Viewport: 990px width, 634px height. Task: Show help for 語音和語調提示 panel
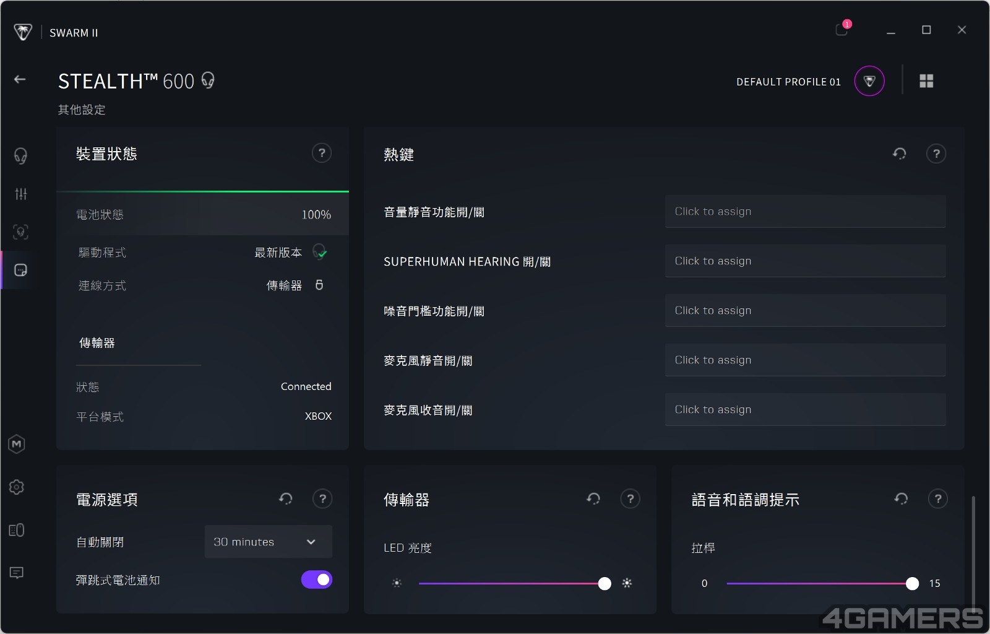pos(938,498)
